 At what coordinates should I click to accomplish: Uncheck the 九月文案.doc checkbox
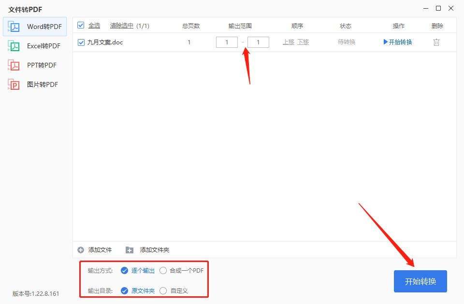click(81, 42)
